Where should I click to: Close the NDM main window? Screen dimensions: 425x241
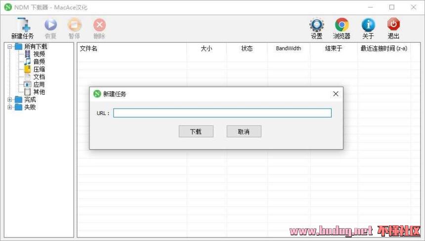point(413,7)
